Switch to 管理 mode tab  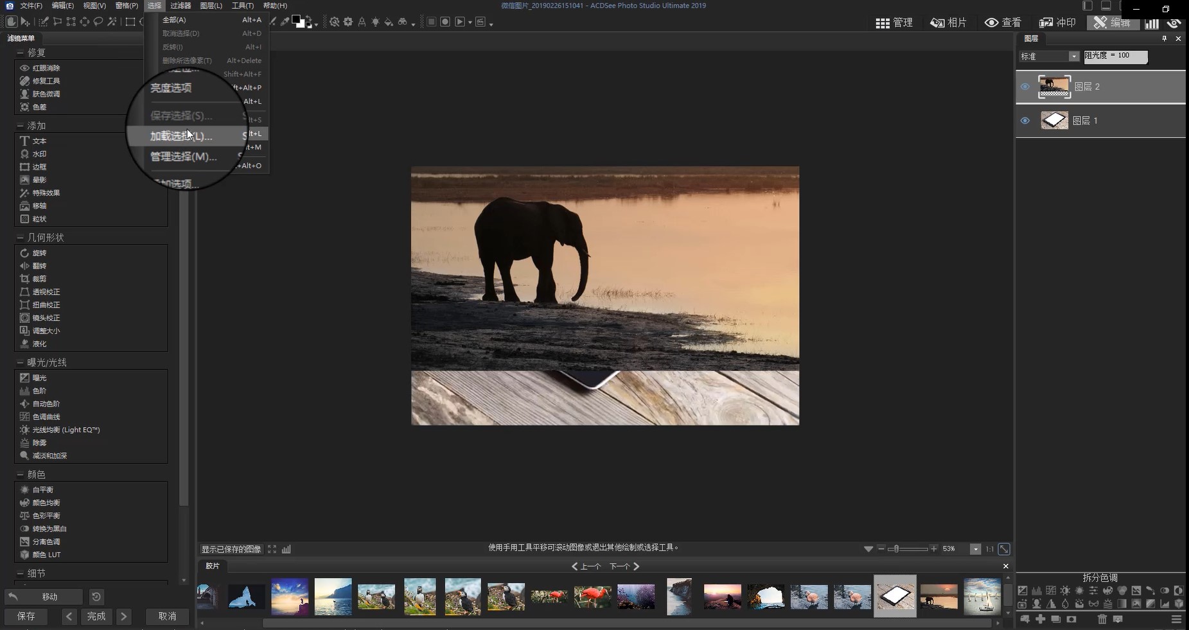(894, 22)
